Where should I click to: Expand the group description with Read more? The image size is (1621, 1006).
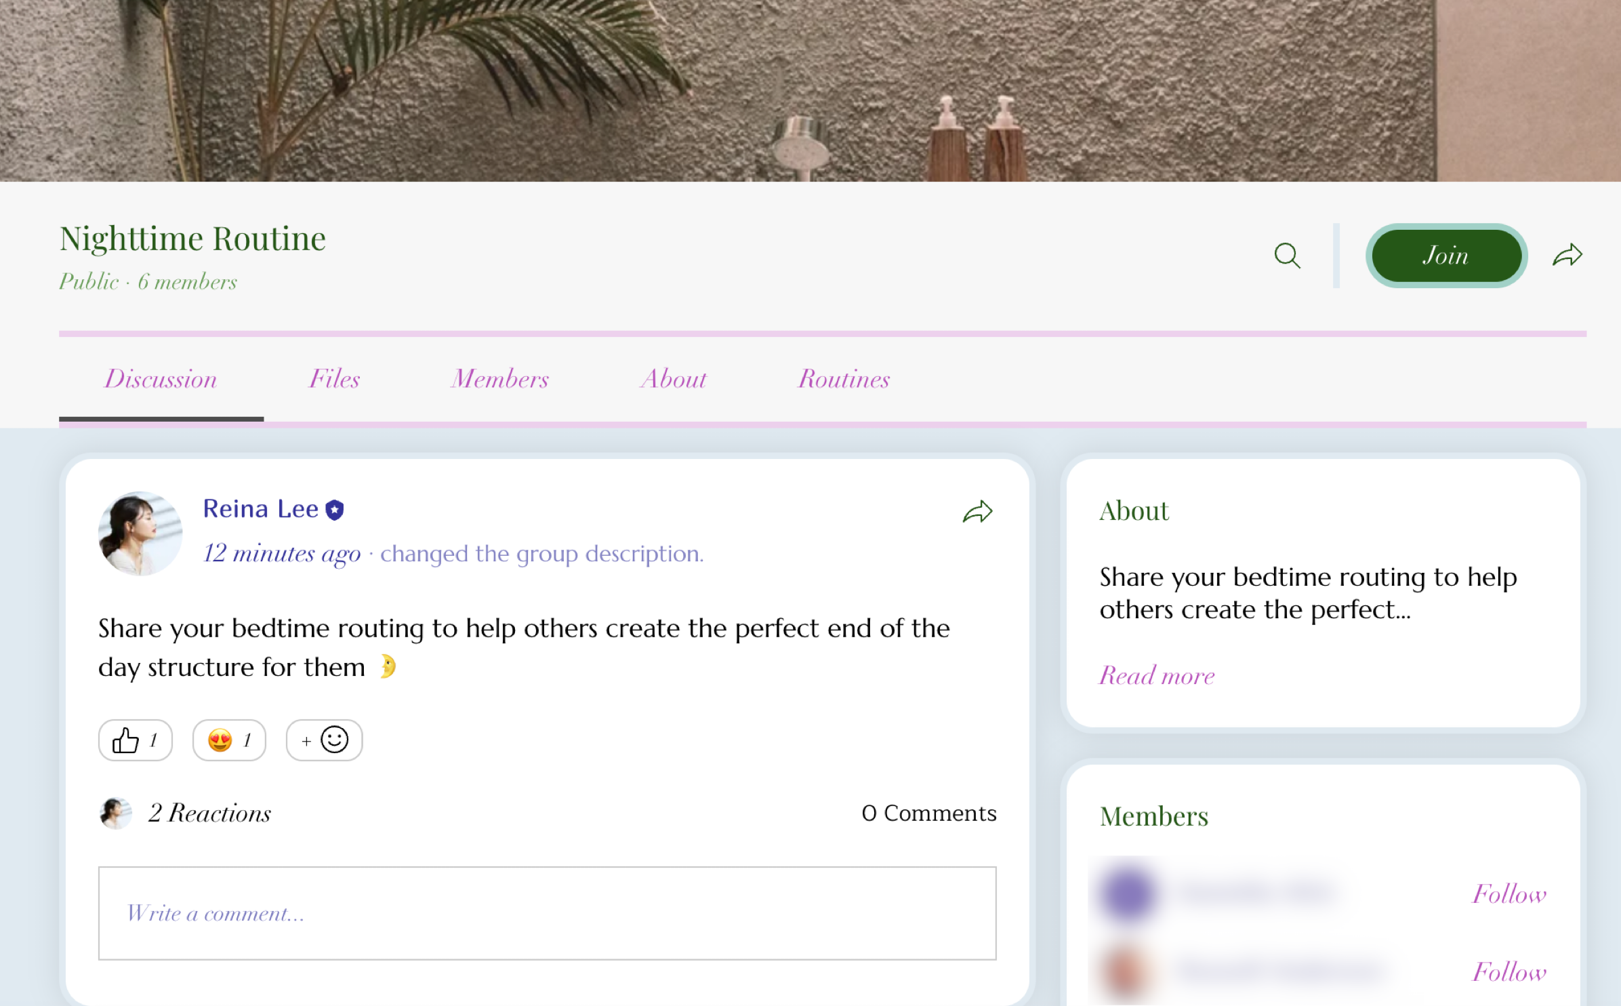[x=1156, y=675]
